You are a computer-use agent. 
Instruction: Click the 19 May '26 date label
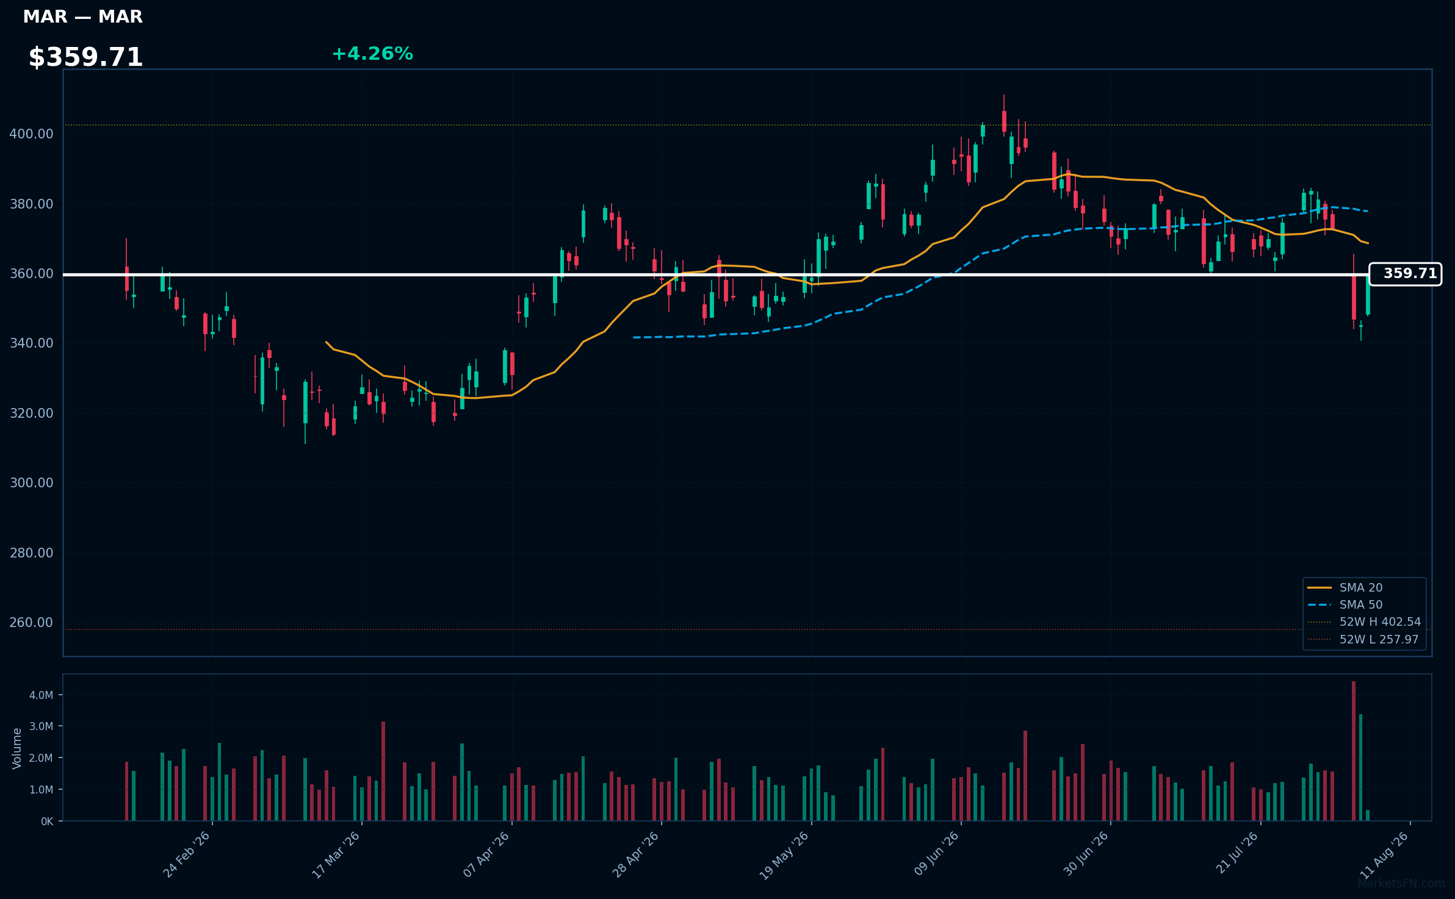(784, 856)
